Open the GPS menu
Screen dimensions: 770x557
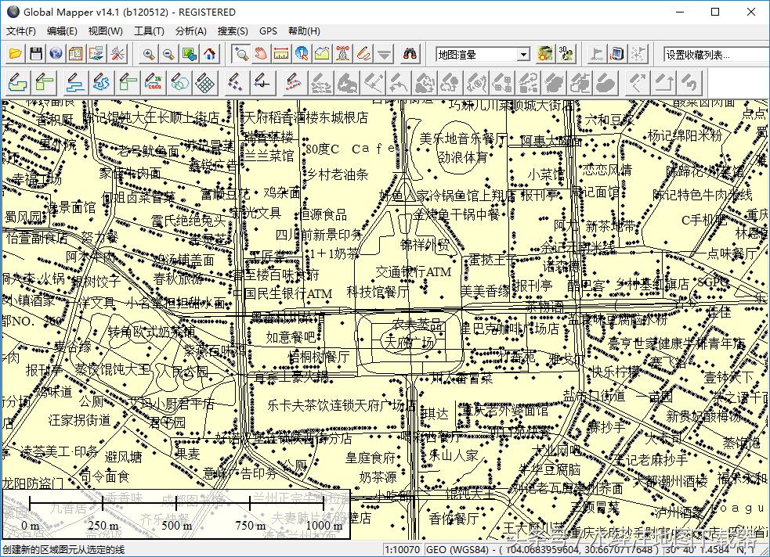[x=268, y=31]
